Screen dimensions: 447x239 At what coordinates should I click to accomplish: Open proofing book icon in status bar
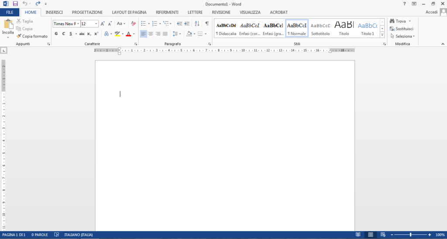[57, 235]
